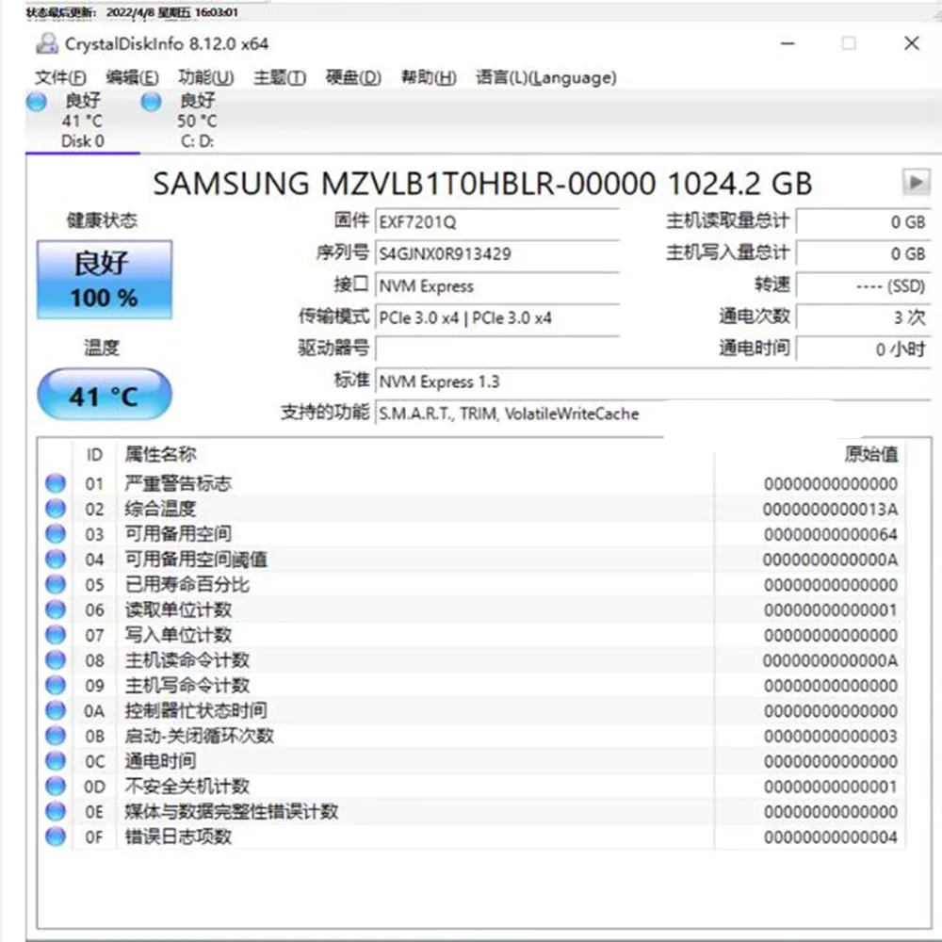Open the 编辑(E) menu

point(132,77)
